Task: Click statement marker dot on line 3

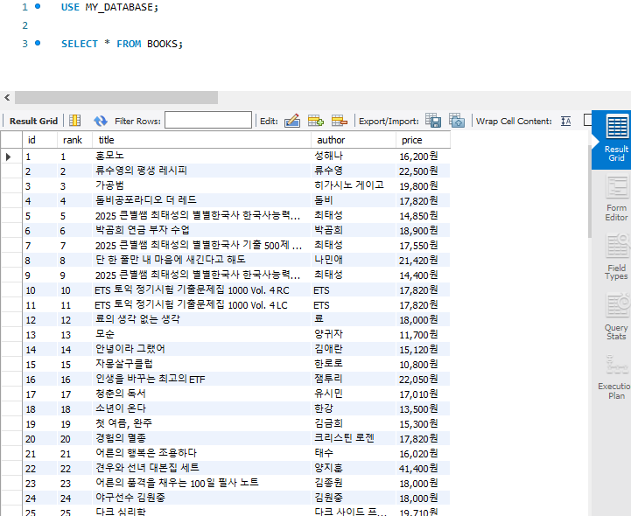Action: point(38,43)
